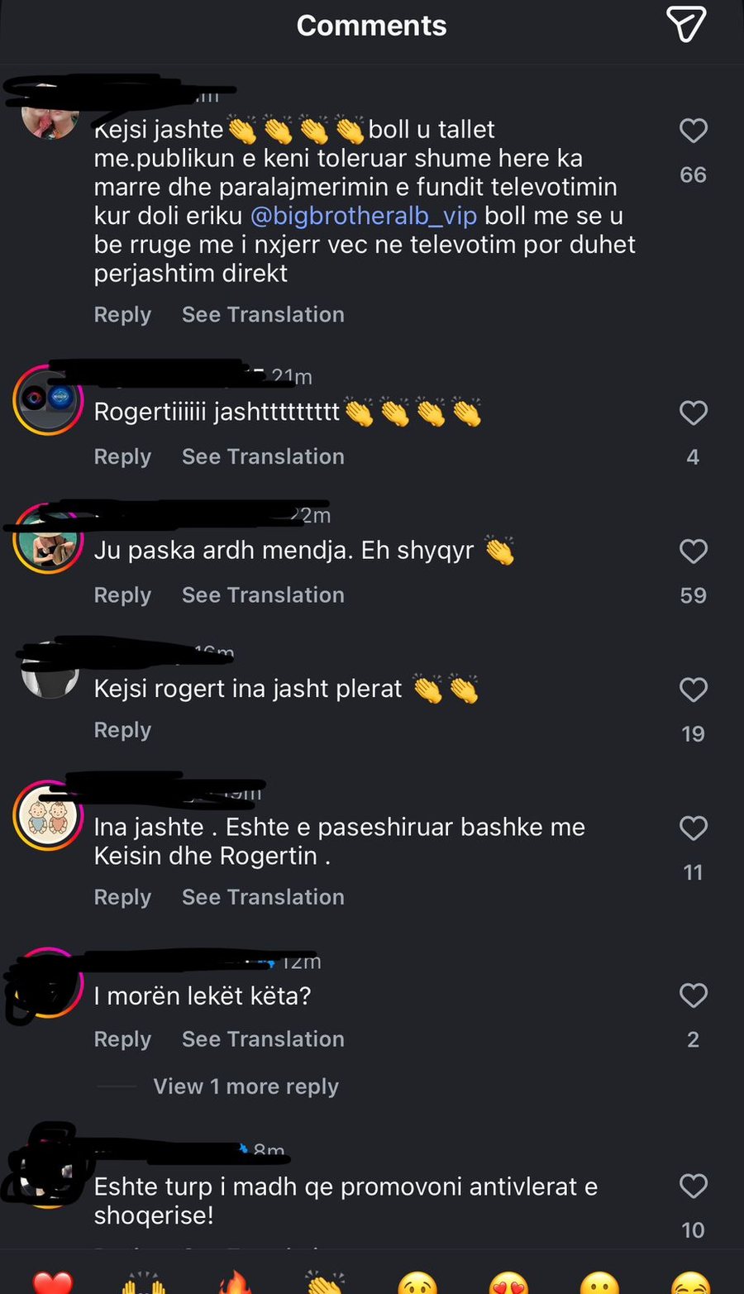744x1294 pixels.
Task: Tap heart on 'I morën lekët këta?' comment
Action: click(x=693, y=996)
